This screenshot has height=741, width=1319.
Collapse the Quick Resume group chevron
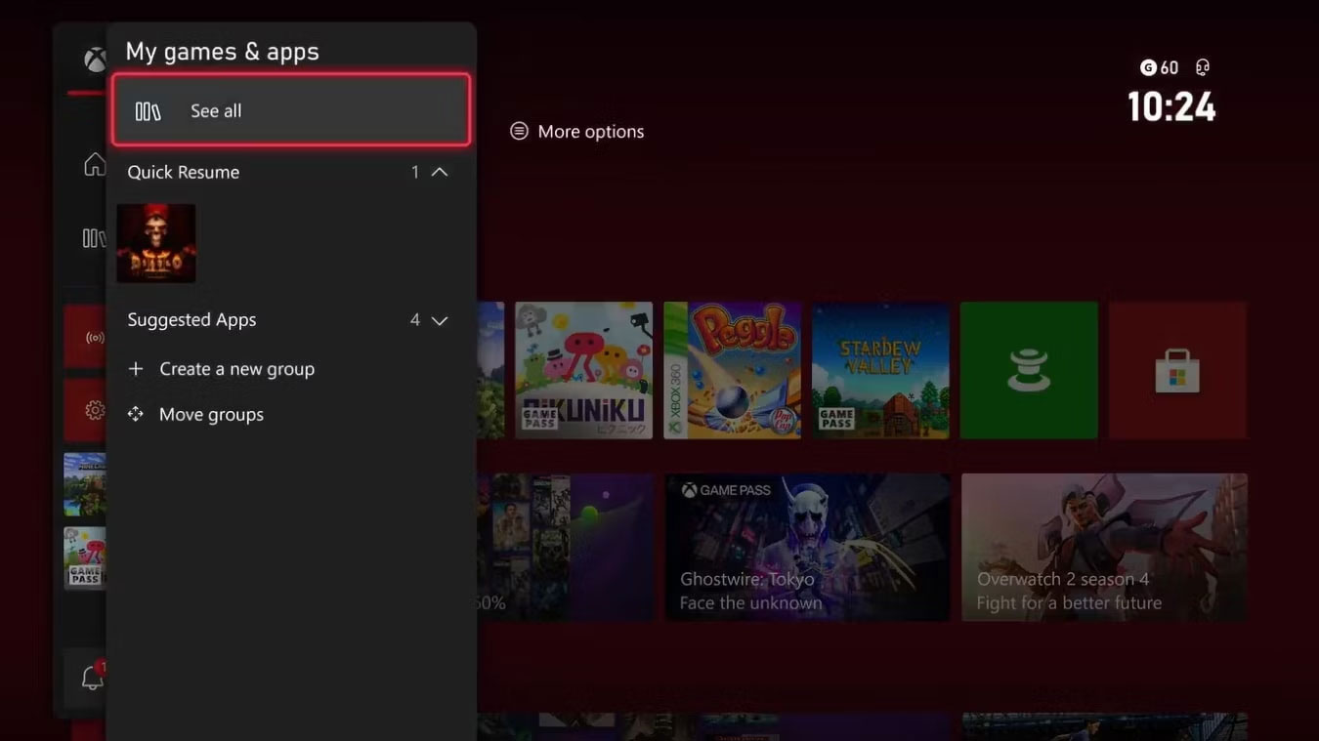click(x=440, y=172)
